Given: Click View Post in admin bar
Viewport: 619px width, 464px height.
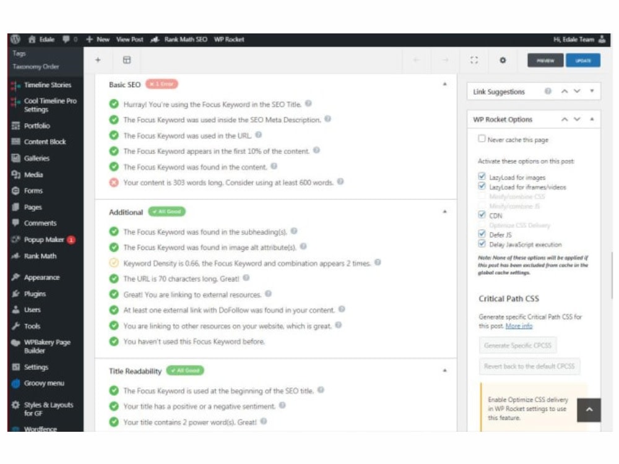Looking at the screenshot, I should pyautogui.click(x=129, y=39).
